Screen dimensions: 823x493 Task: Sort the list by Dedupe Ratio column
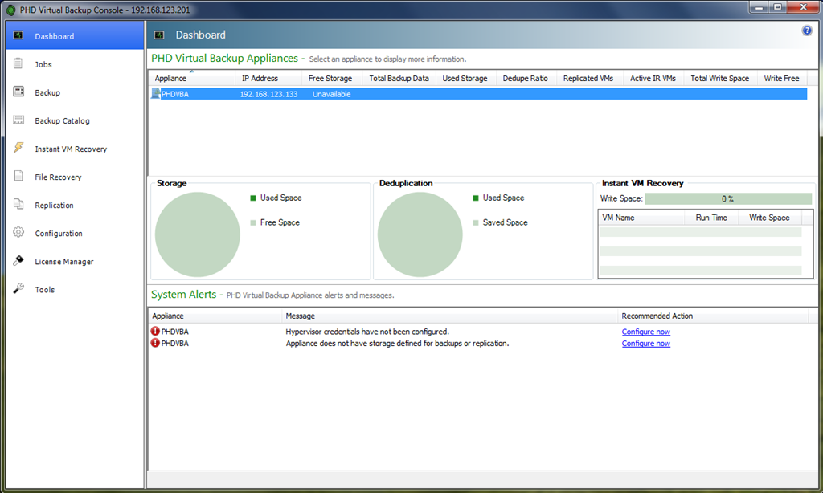[x=525, y=79]
